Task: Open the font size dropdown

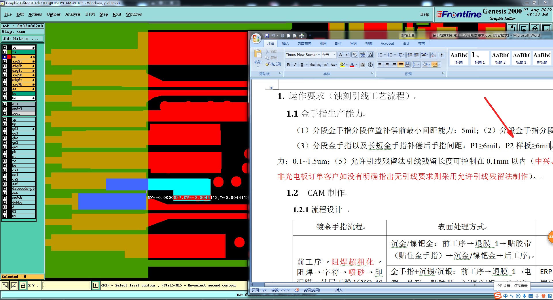Action: click(334, 55)
